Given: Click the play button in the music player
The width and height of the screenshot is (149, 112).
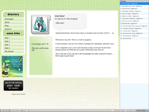Looking at the screenshot, I should pos(5,110).
